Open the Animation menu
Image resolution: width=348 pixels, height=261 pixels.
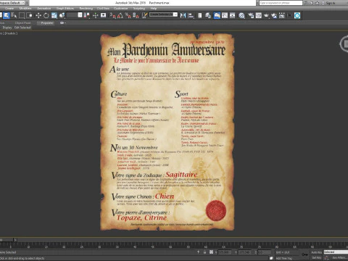[44, 8]
